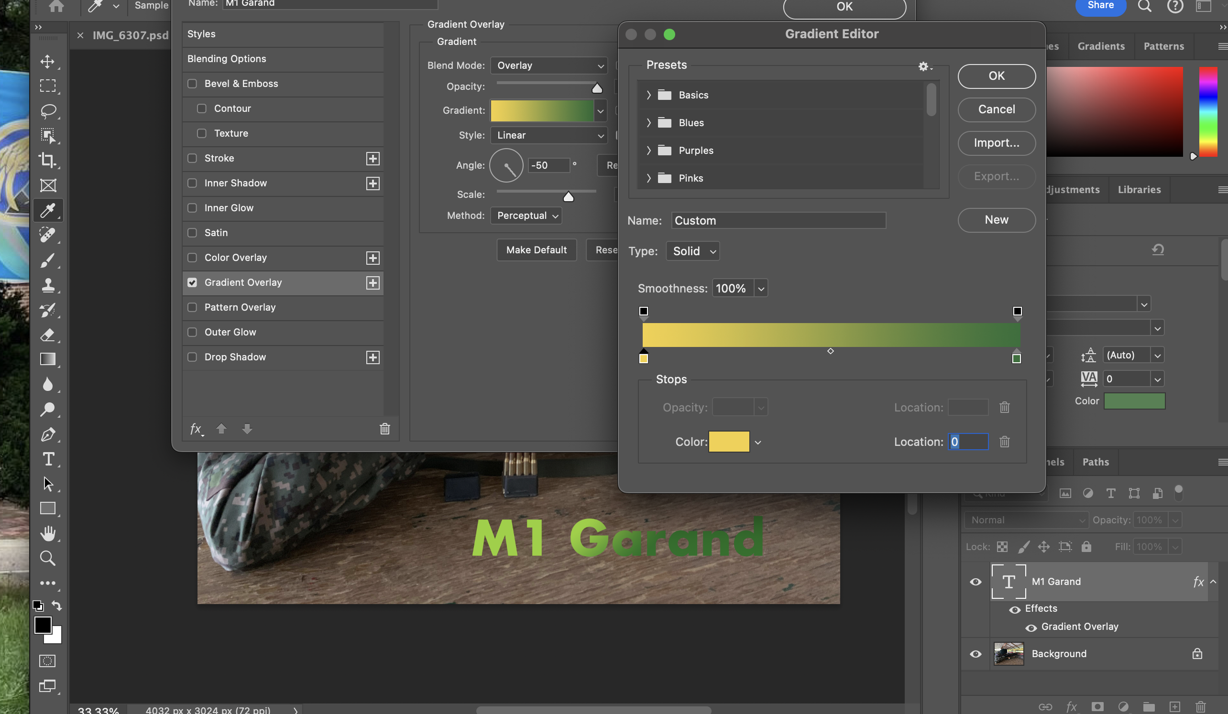Open the Blend Mode Overlay dropdown
The image size is (1228, 714).
tap(549, 65)
